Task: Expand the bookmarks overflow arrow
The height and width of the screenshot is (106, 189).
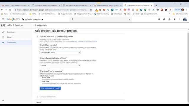Action: coord(169,14)
